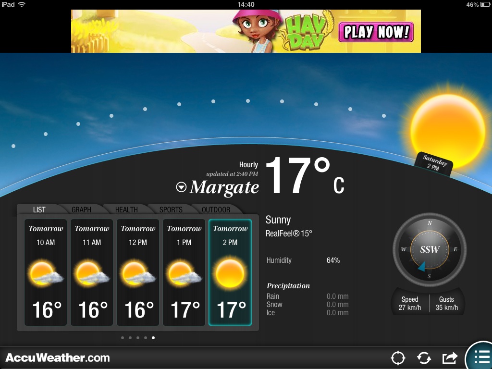
Task: Tap the locate-me crosshair icon
Action: pyautogui.click(x=398, y=357)
